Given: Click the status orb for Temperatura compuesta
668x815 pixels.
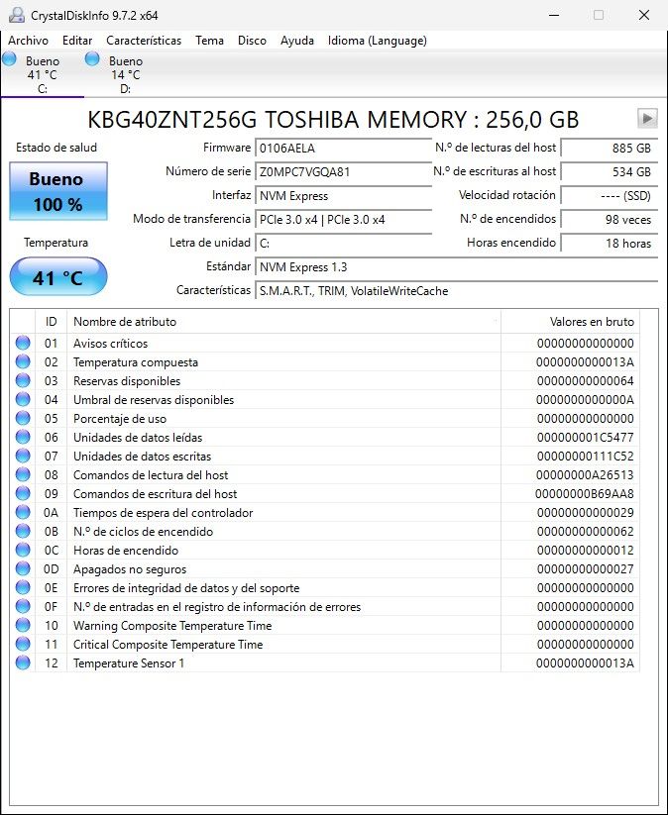Looking at the screenshot, I should point(23,361).
